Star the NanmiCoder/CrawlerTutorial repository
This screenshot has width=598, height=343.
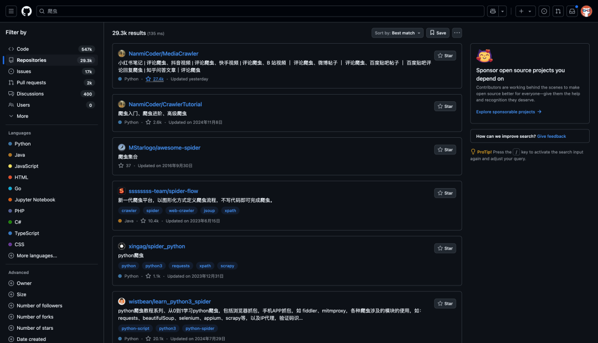click(x=445, y=106)
